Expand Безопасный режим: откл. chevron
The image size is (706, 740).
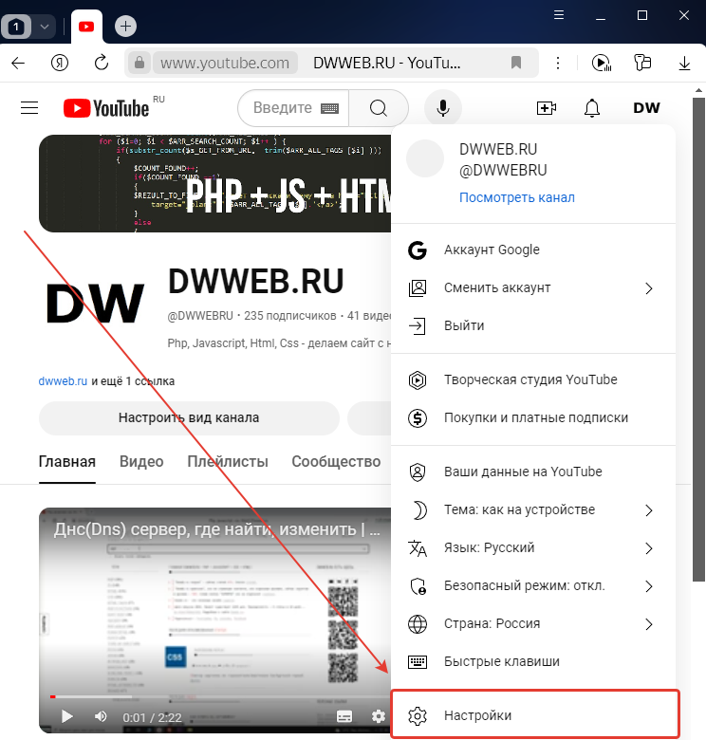(x=649, y=586)
